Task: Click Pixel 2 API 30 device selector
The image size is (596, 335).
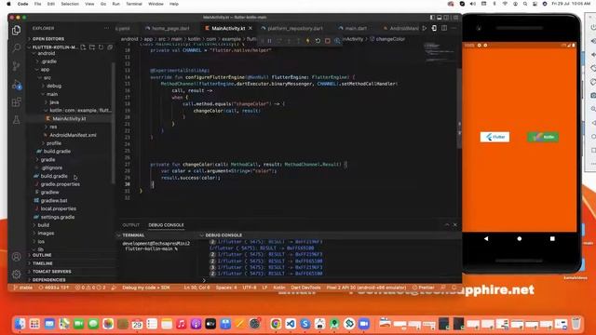Action: [366, 288]
